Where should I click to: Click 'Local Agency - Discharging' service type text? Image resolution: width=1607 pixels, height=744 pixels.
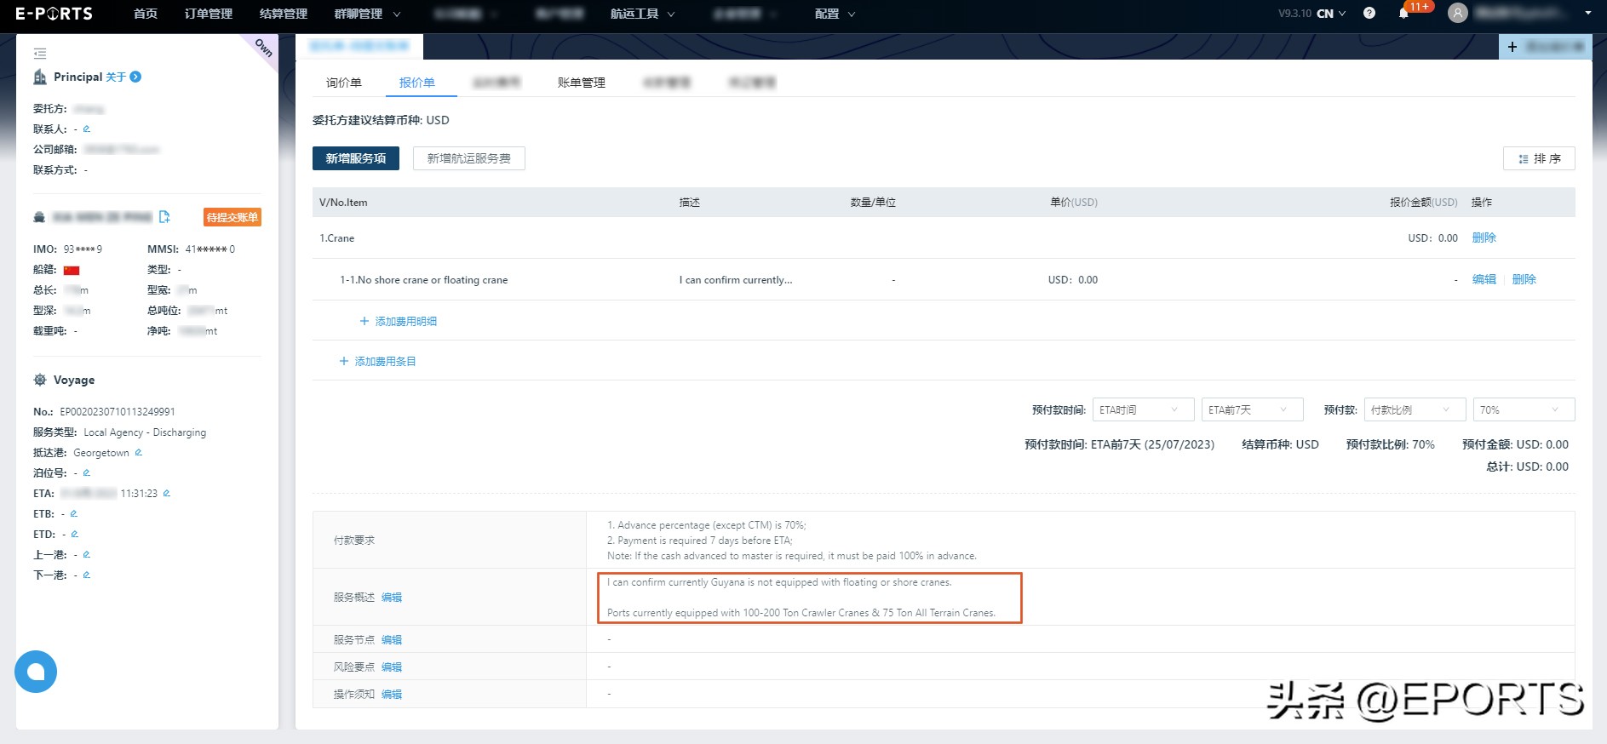[x=145, y=432]
